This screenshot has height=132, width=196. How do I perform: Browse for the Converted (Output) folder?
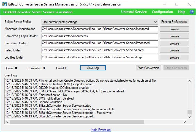174,36
